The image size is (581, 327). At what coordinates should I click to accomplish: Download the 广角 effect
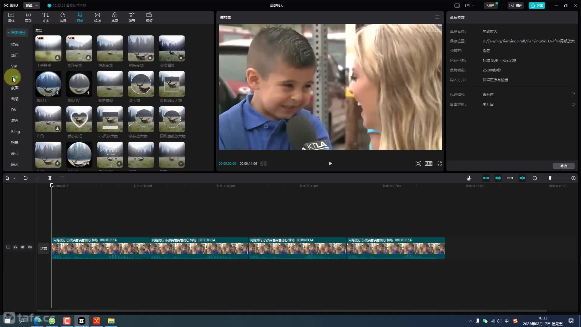point(57,128)
